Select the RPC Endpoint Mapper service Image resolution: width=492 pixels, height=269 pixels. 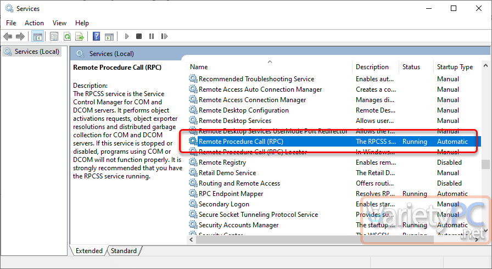tap(231, 194)
